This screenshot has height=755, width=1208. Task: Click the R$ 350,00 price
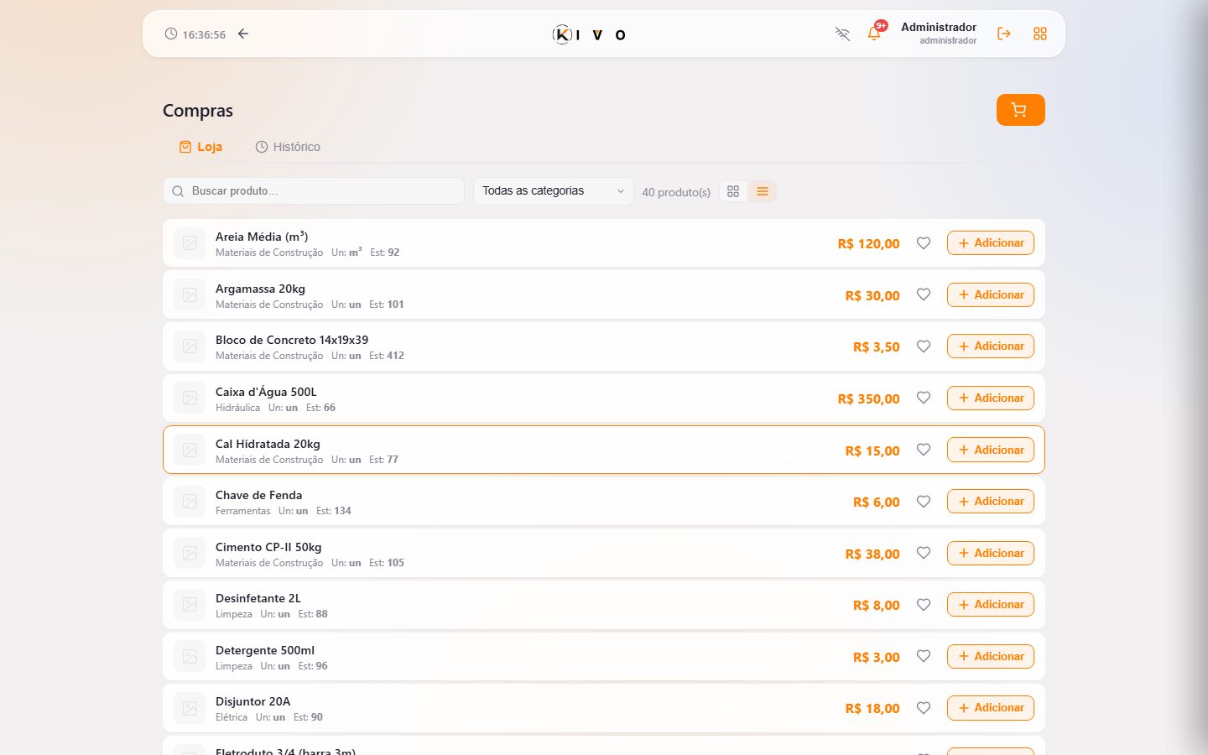click(868, 398)
